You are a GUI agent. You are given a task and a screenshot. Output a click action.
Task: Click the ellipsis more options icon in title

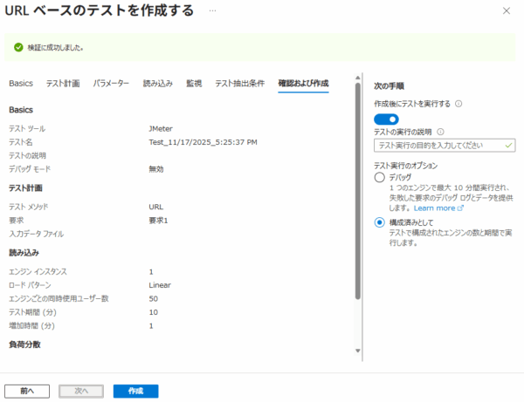click(212, 10)
